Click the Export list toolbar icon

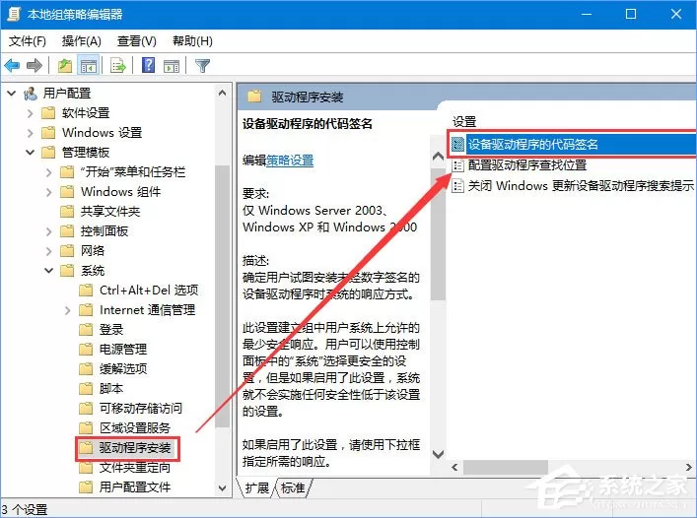tap(118, 66)
